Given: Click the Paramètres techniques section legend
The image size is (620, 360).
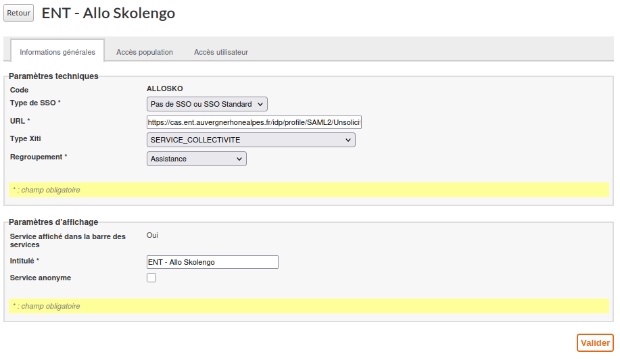Looking at the screenshot, I should coord(53,76).
